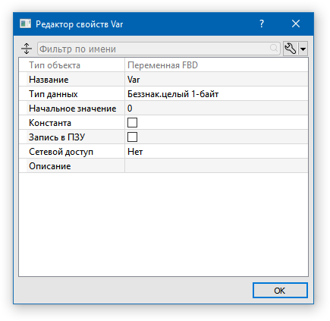
Task: Click the window icon in title bar
Action: point(25,24)
